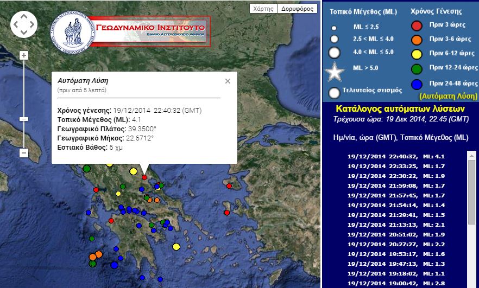Select catalog entry 22:33:25, ML: 1.7
Screen dimensions: 479x288
(x=396, y=167)
